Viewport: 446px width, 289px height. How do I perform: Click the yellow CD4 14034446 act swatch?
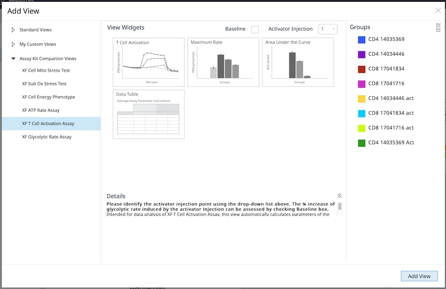tap(362, 98)
